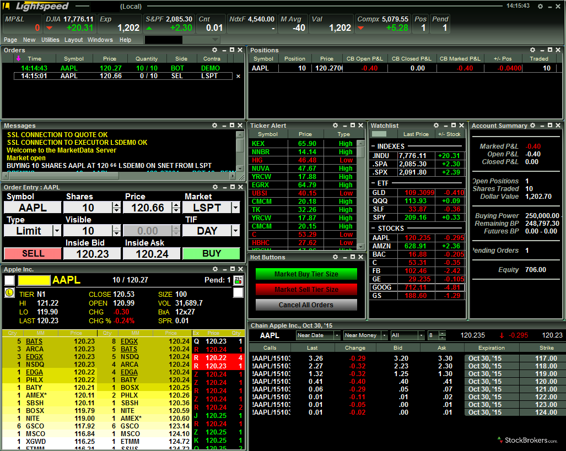Click Market Sell Tier Size button
This screenshot has width=566, height=451.
(x=306, y=289)
